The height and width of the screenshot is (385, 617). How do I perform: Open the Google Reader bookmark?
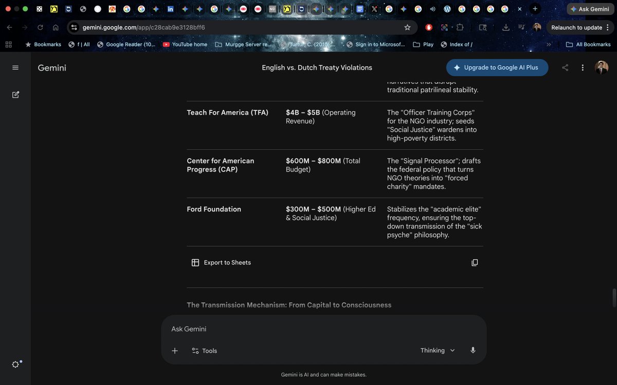126,44
